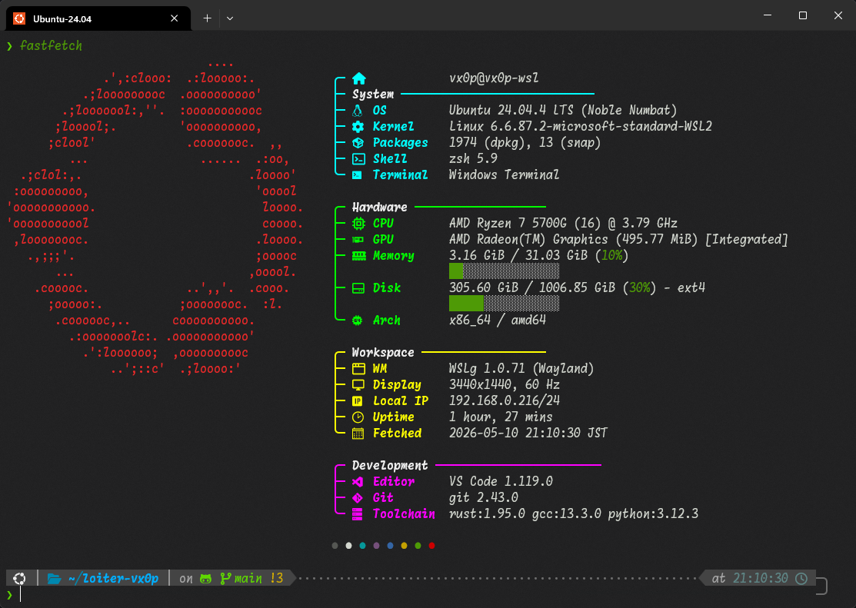The width and height of the screenshot is (856, 608).
Task: Click the gray color dot
Action: (335, 546)
